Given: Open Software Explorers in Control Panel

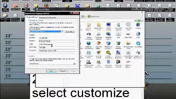Looking at the screenshot, I should [118, 54].
